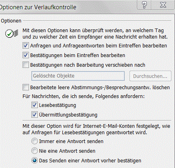Click the help question mark button
Viewport: 175px width, 168px height.
(144, 5)
